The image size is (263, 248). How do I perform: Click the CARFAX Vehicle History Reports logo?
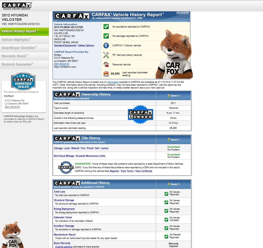(17, 6)
